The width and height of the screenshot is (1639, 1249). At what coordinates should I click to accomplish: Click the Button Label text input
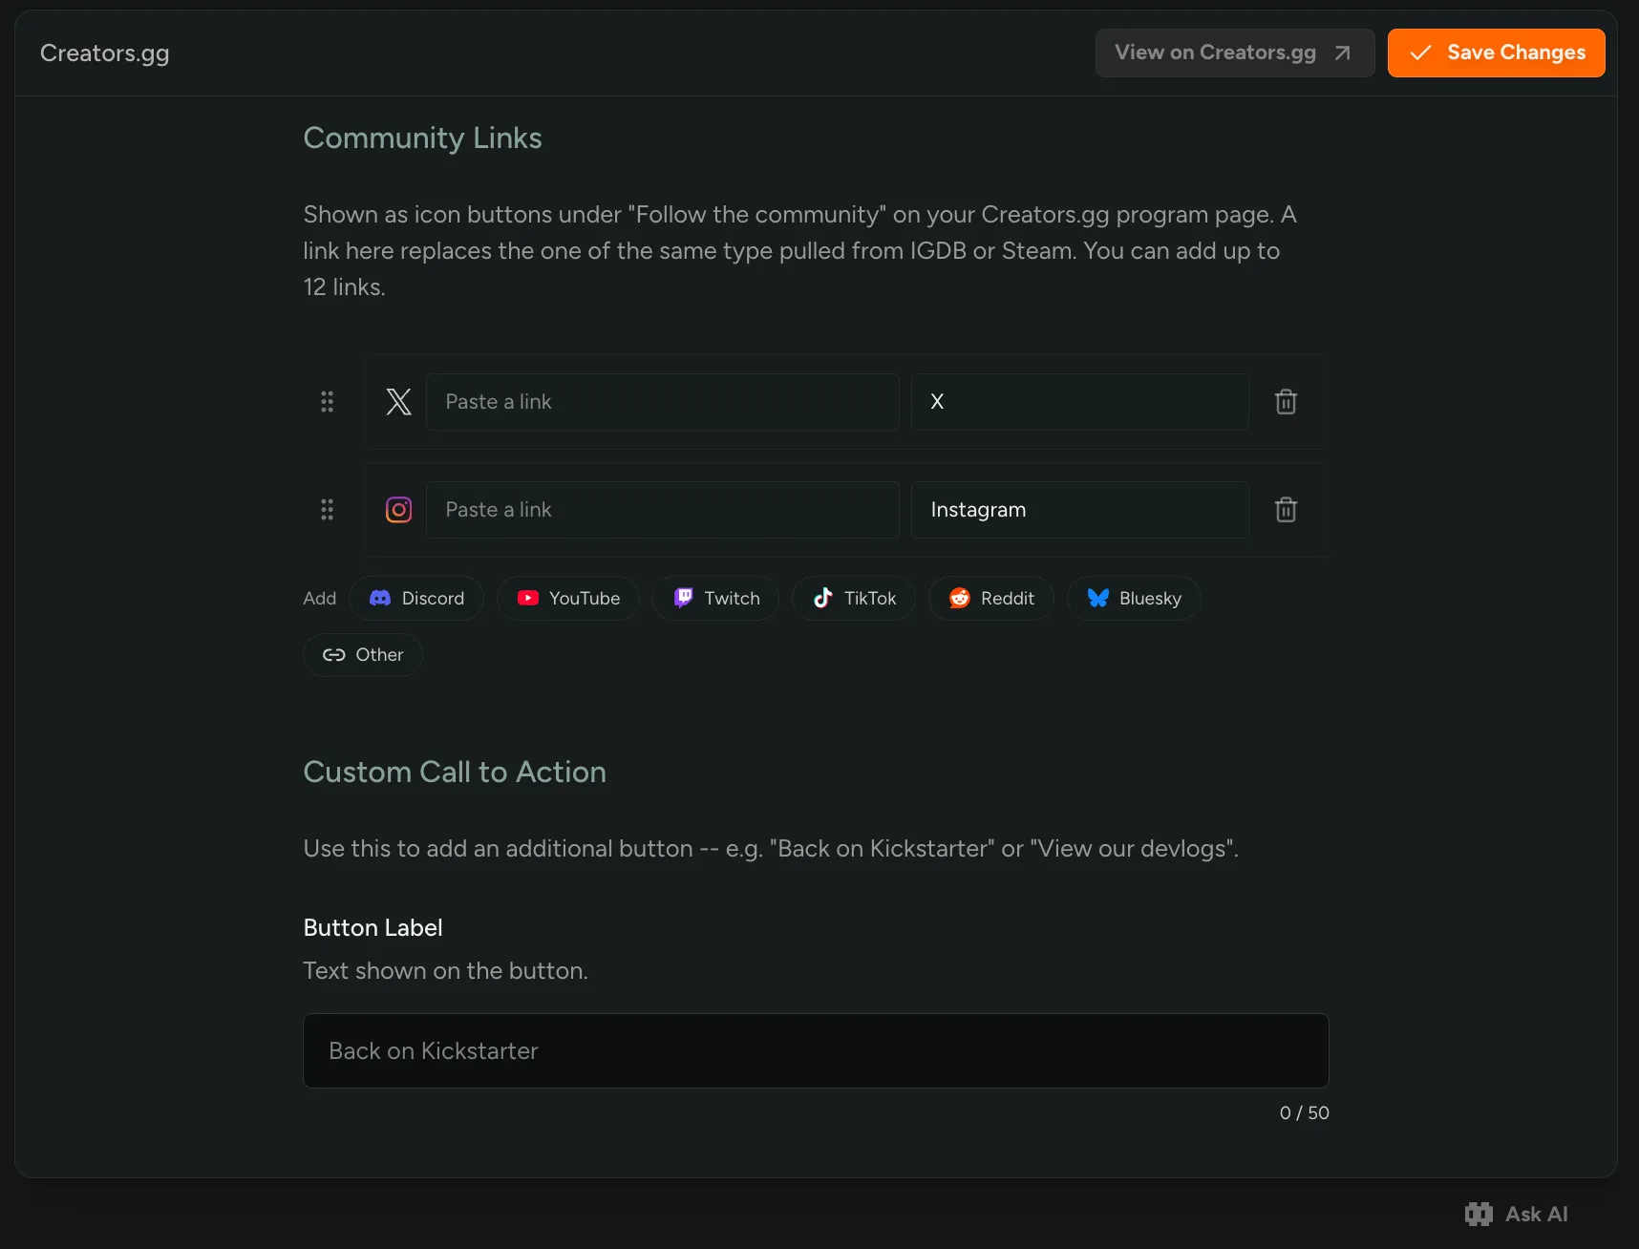[x=816, y=1050]
